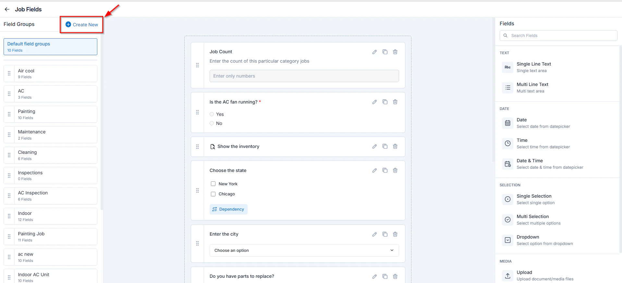Check the New York checkbox
Viewport: 622px width, 283px height.
tap(213, 184)
